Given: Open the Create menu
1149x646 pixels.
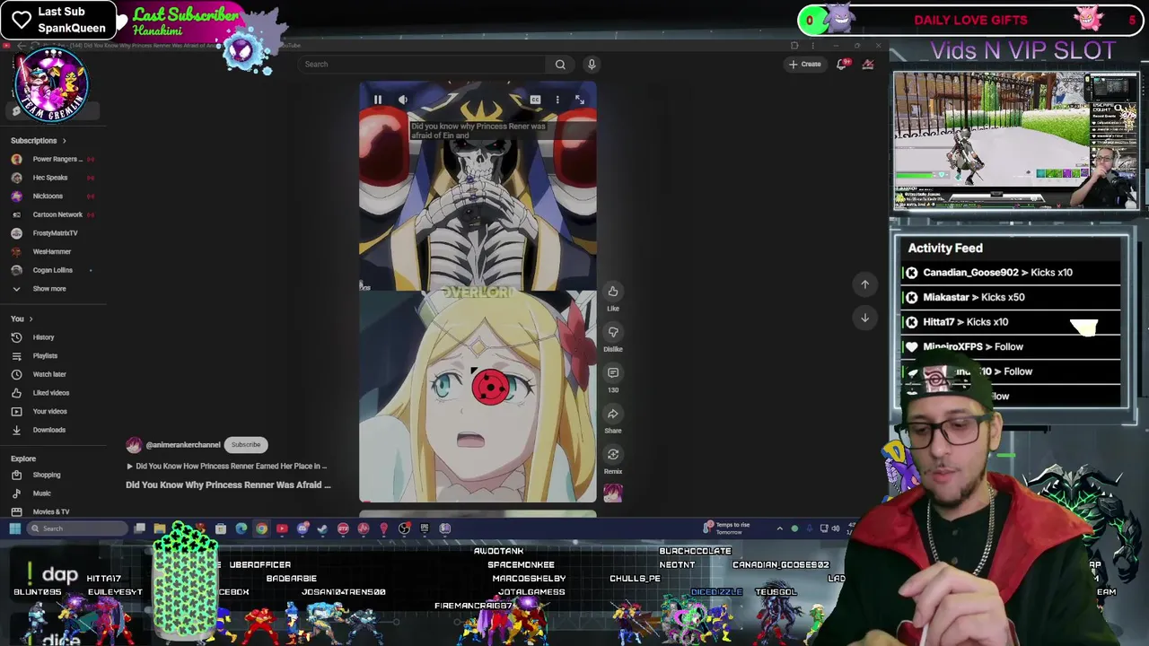Looking at the screenshot, I should tap(805, 64).
